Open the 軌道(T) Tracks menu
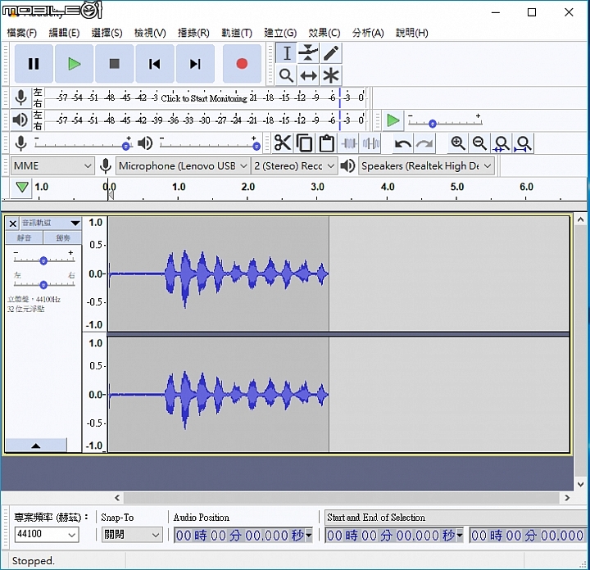 pyautogui.click(x=237, y=33)
